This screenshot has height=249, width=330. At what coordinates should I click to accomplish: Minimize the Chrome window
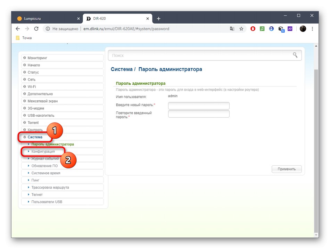[x=285, y=16]
